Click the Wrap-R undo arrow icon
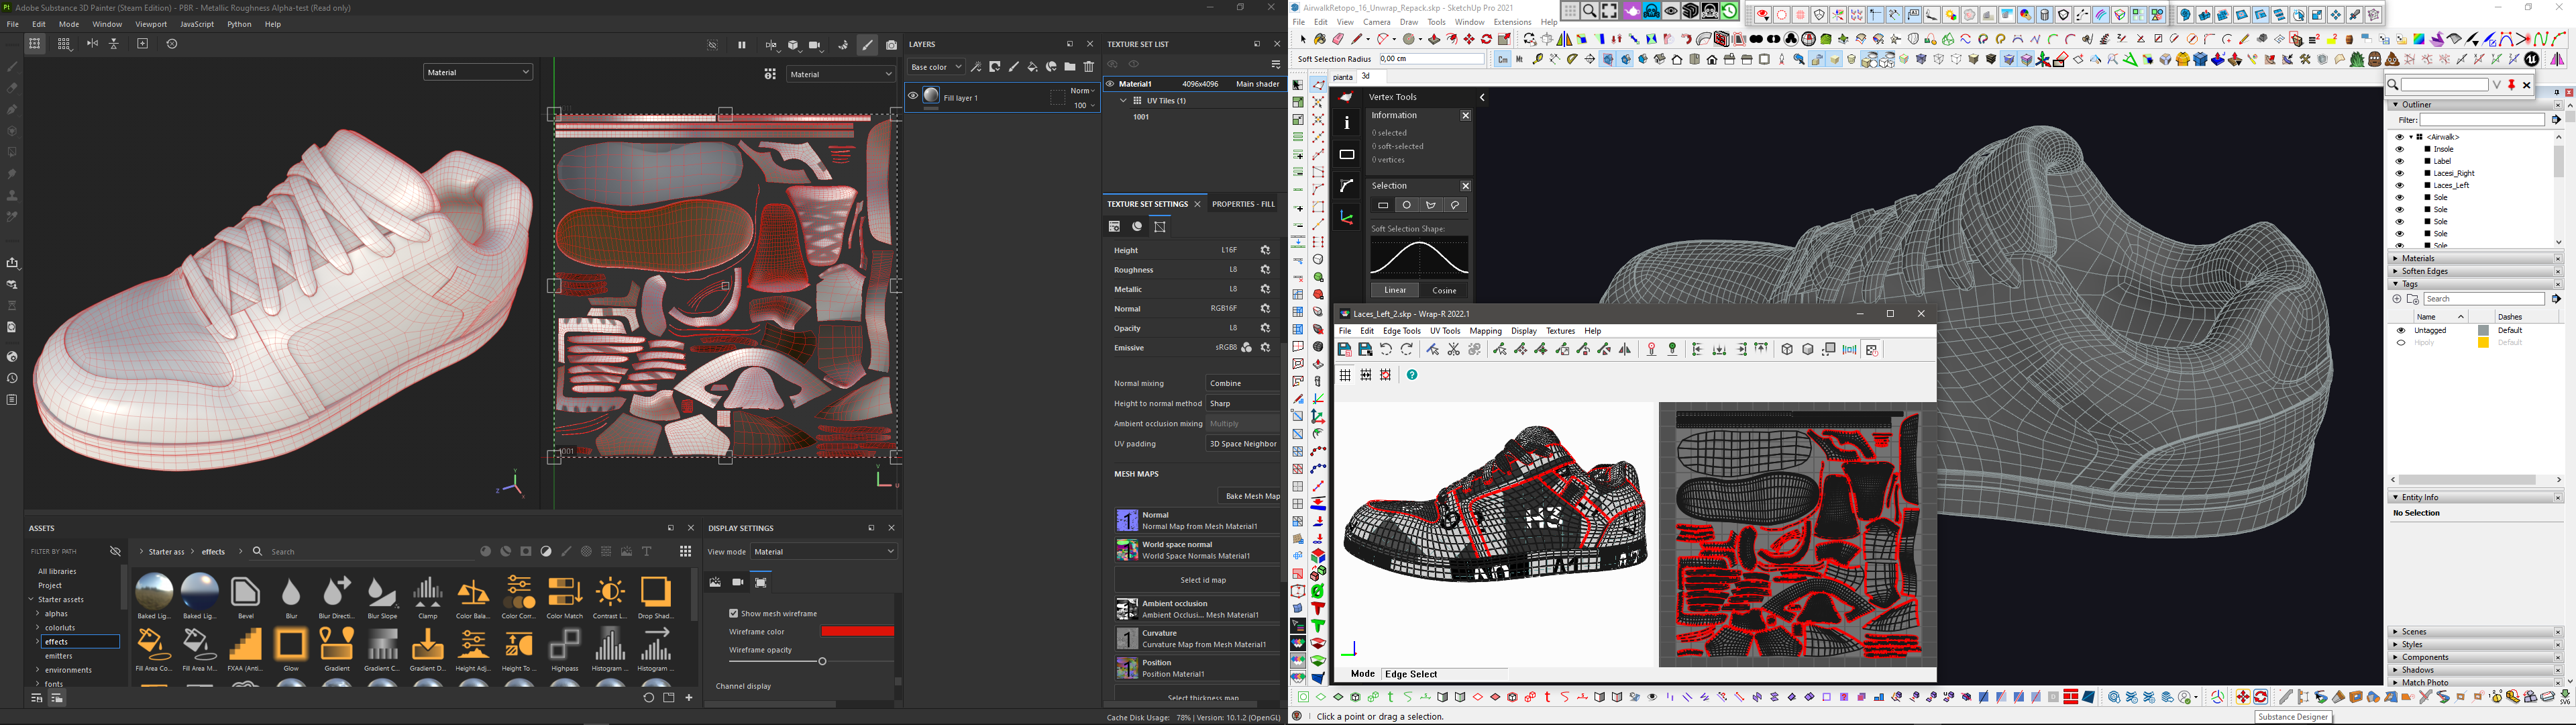The height and width of the screenshot is (725, 2576). [x=1386, y=350]
